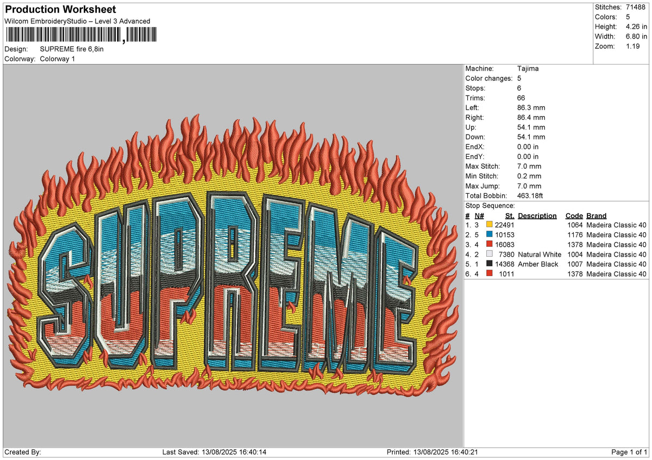This screenshot has width=652, height=460.
Task: Click the thread code 1007
Action: (x=575, y=264)
